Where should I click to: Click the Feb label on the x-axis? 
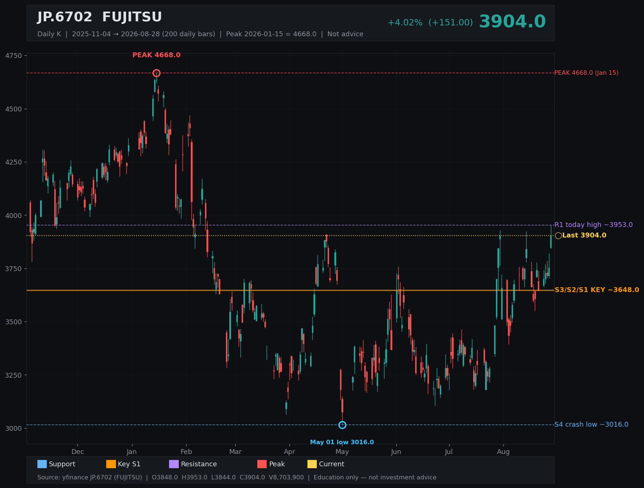coord(186,452)
